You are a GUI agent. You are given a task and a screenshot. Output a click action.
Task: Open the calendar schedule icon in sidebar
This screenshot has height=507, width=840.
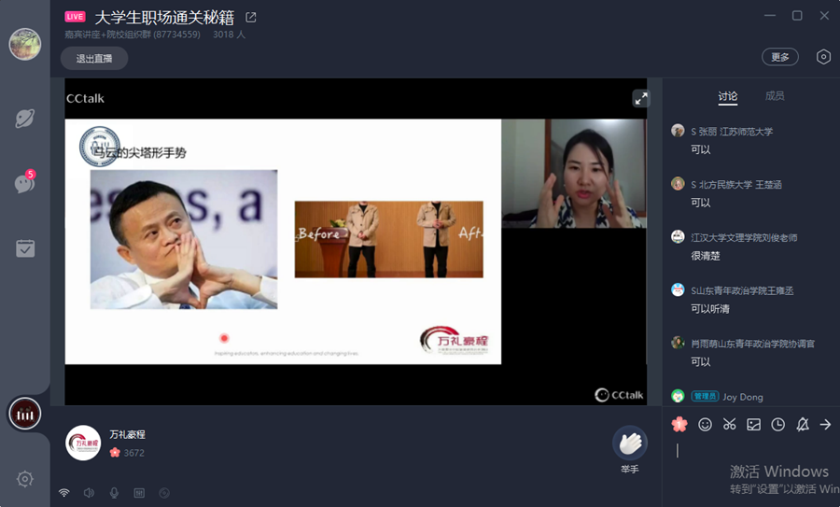pos(25,247)
